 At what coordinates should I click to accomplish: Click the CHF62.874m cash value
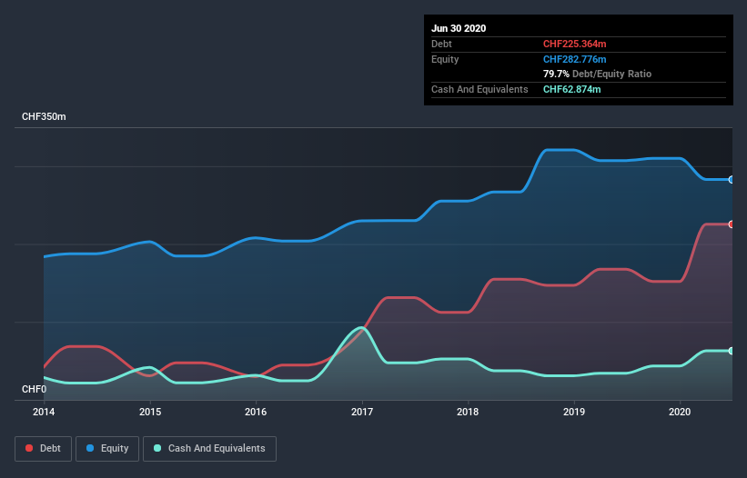[x=571, y=89]
